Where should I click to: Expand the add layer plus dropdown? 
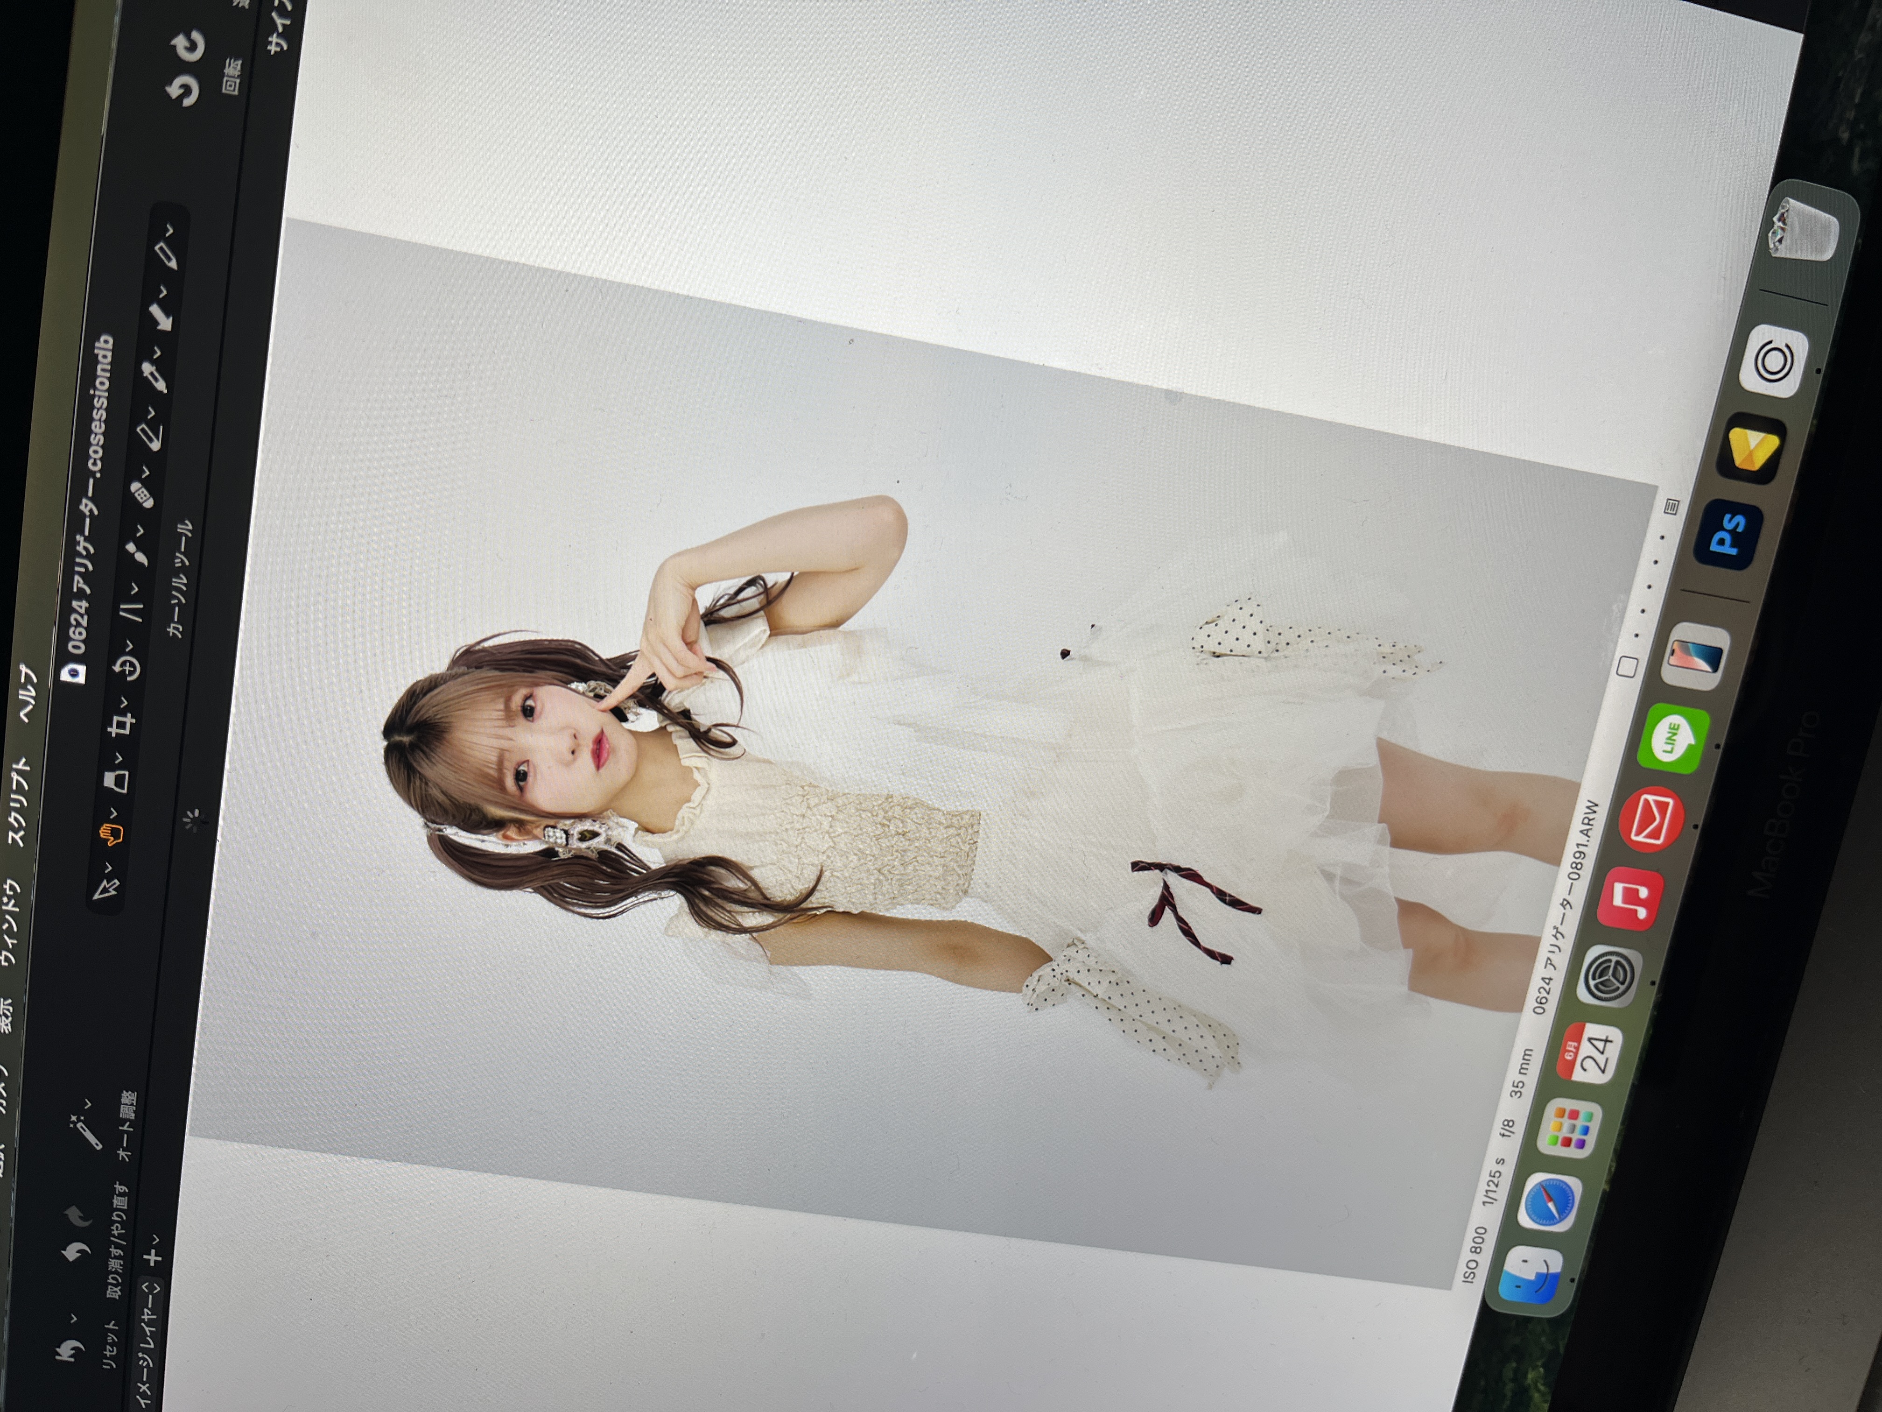point(154,1251)
